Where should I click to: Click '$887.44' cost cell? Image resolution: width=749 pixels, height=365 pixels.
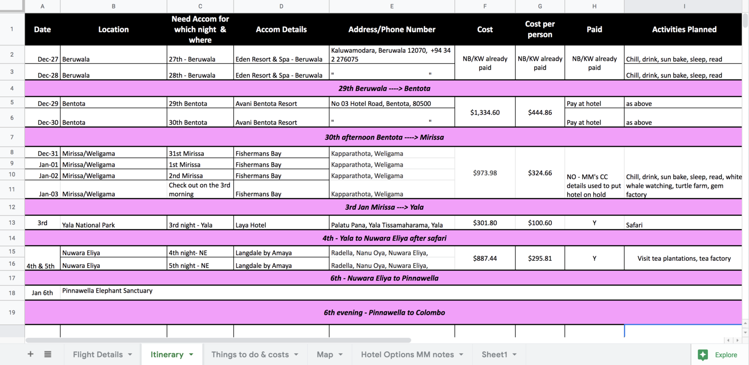click(x=485, y=258)
